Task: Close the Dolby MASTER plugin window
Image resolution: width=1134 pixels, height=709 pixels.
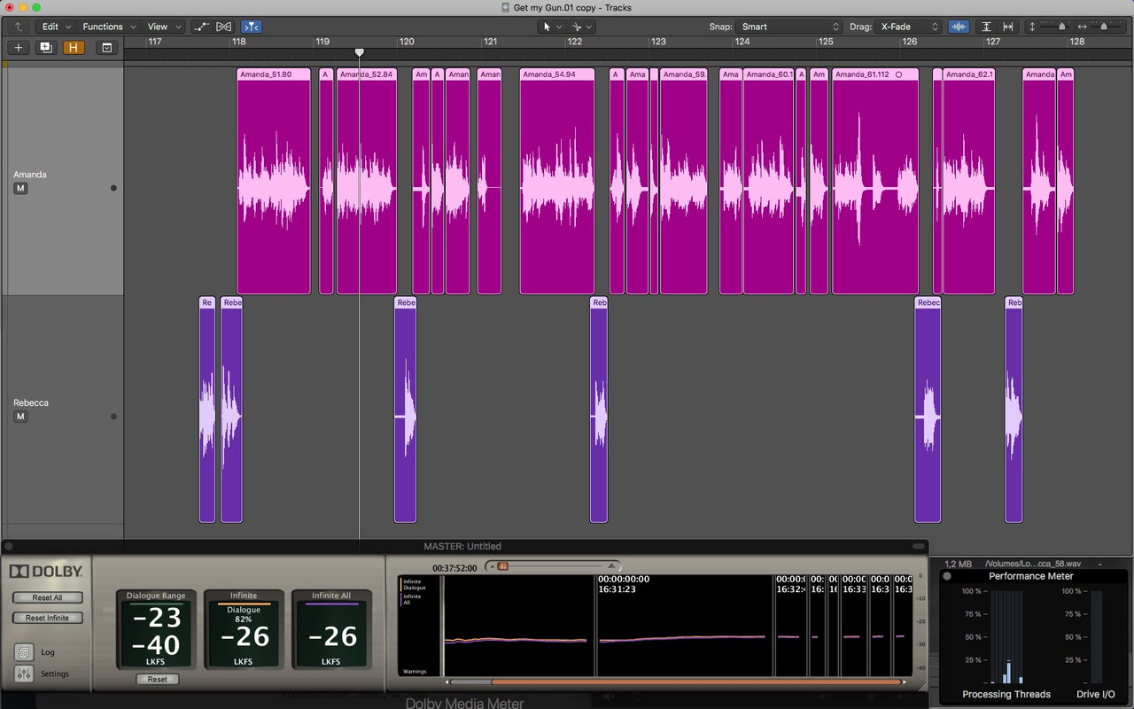Action: [9, 546]
